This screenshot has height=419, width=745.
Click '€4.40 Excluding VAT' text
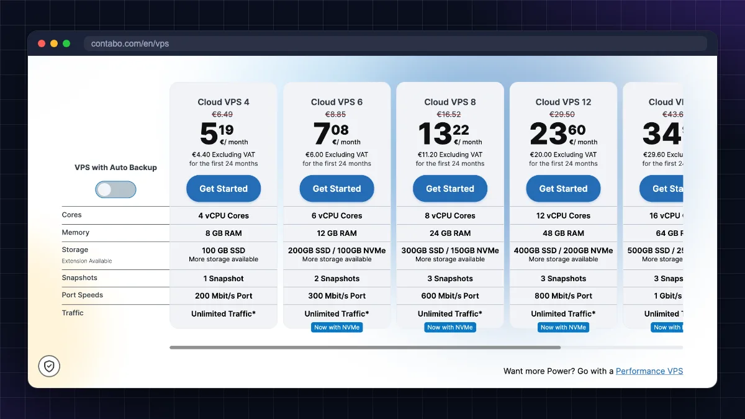click(x=223, y=155)
